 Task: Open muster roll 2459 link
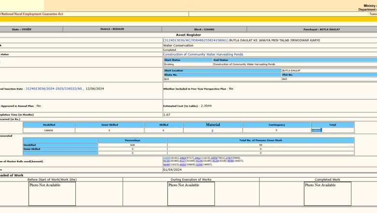point(166,158)
